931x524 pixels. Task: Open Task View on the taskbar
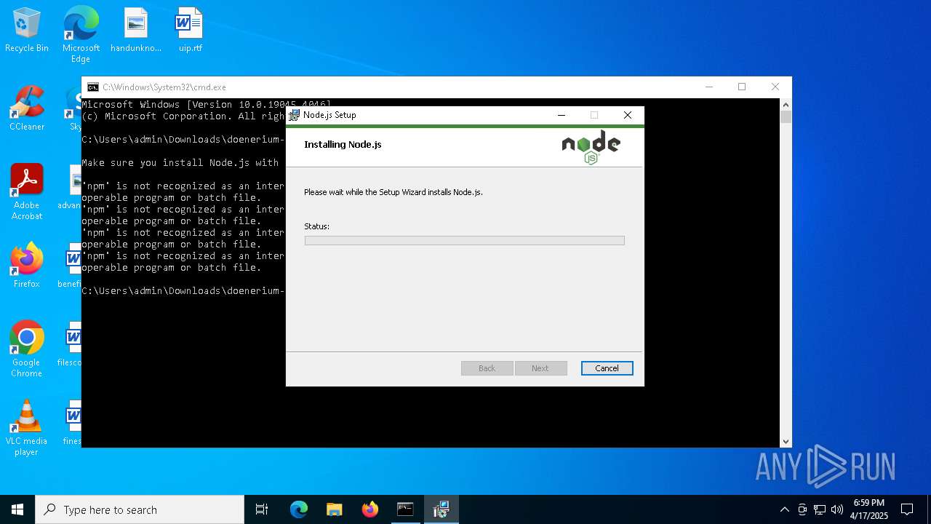(x=262, y=509)
